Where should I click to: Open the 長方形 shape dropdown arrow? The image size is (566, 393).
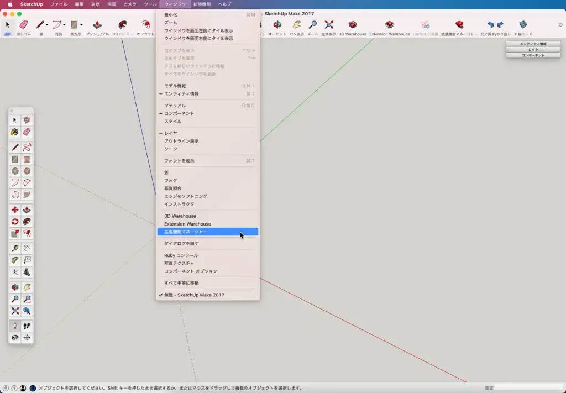click(x=81, y=25)
